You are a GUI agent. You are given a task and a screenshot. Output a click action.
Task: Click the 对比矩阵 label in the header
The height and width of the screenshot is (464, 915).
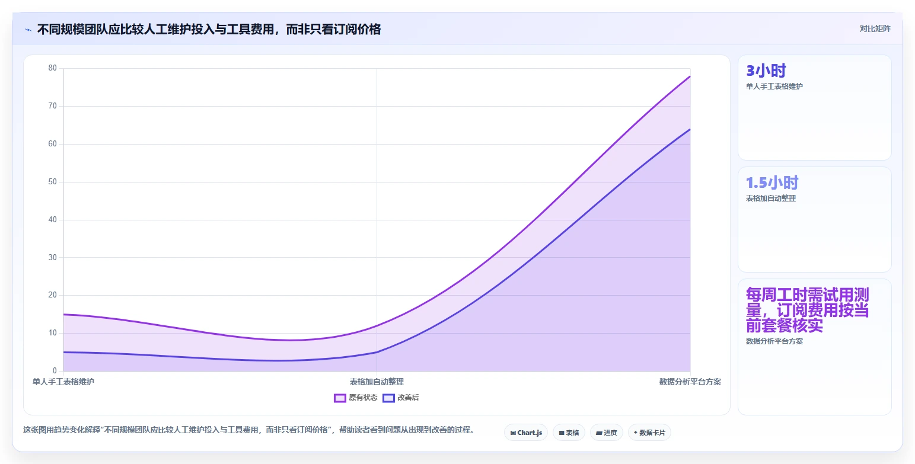(875, 28)
